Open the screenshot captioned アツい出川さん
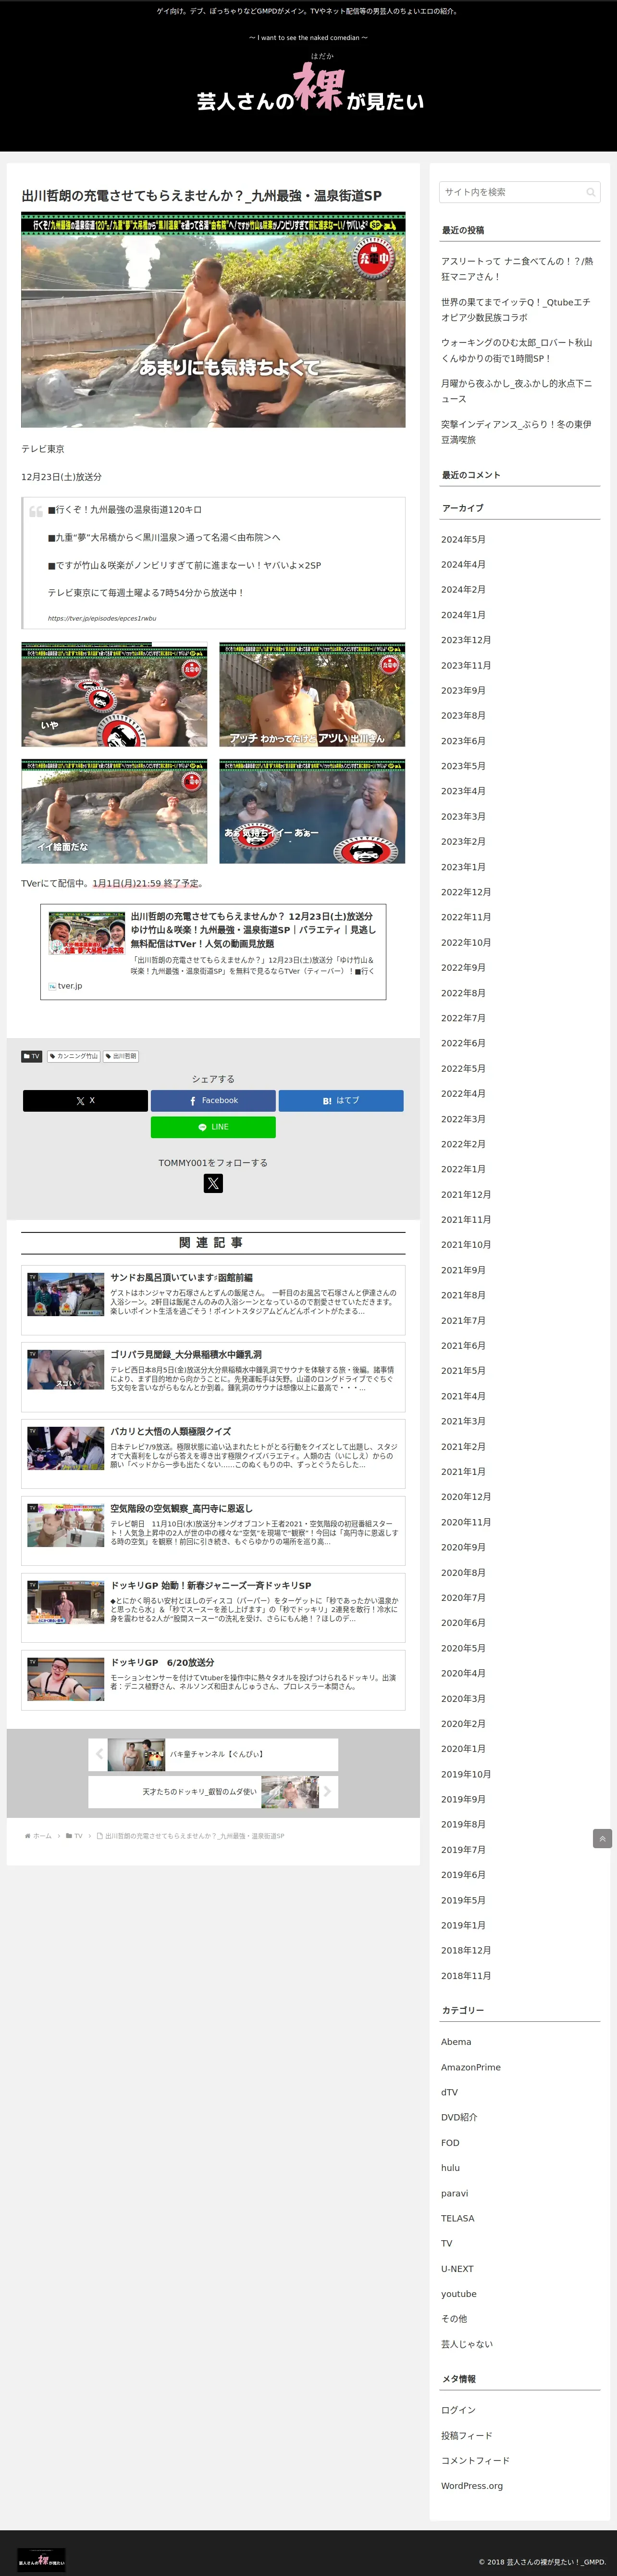This screenshot has width=617, height=2576. pos(311,694)
